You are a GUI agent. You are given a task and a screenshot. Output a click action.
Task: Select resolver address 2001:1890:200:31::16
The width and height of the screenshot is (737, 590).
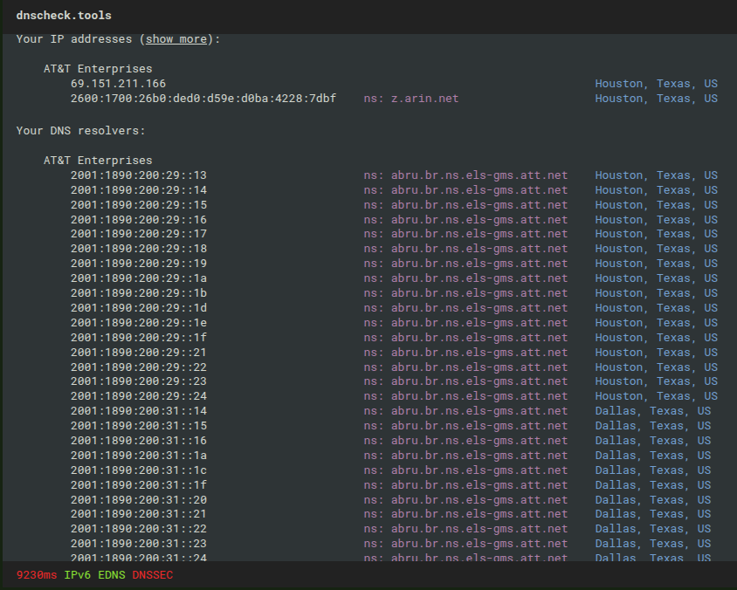[139, 440]
